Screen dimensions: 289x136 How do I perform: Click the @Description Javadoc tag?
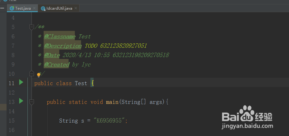pyautogui.click(x=63, y=46)
